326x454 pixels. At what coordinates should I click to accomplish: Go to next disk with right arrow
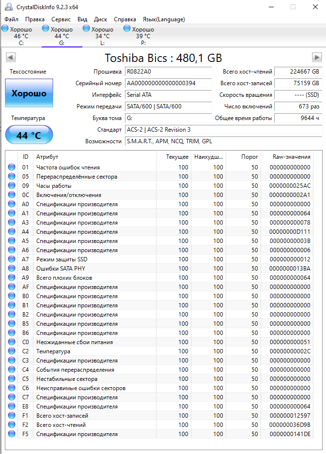tap(317, 57)
